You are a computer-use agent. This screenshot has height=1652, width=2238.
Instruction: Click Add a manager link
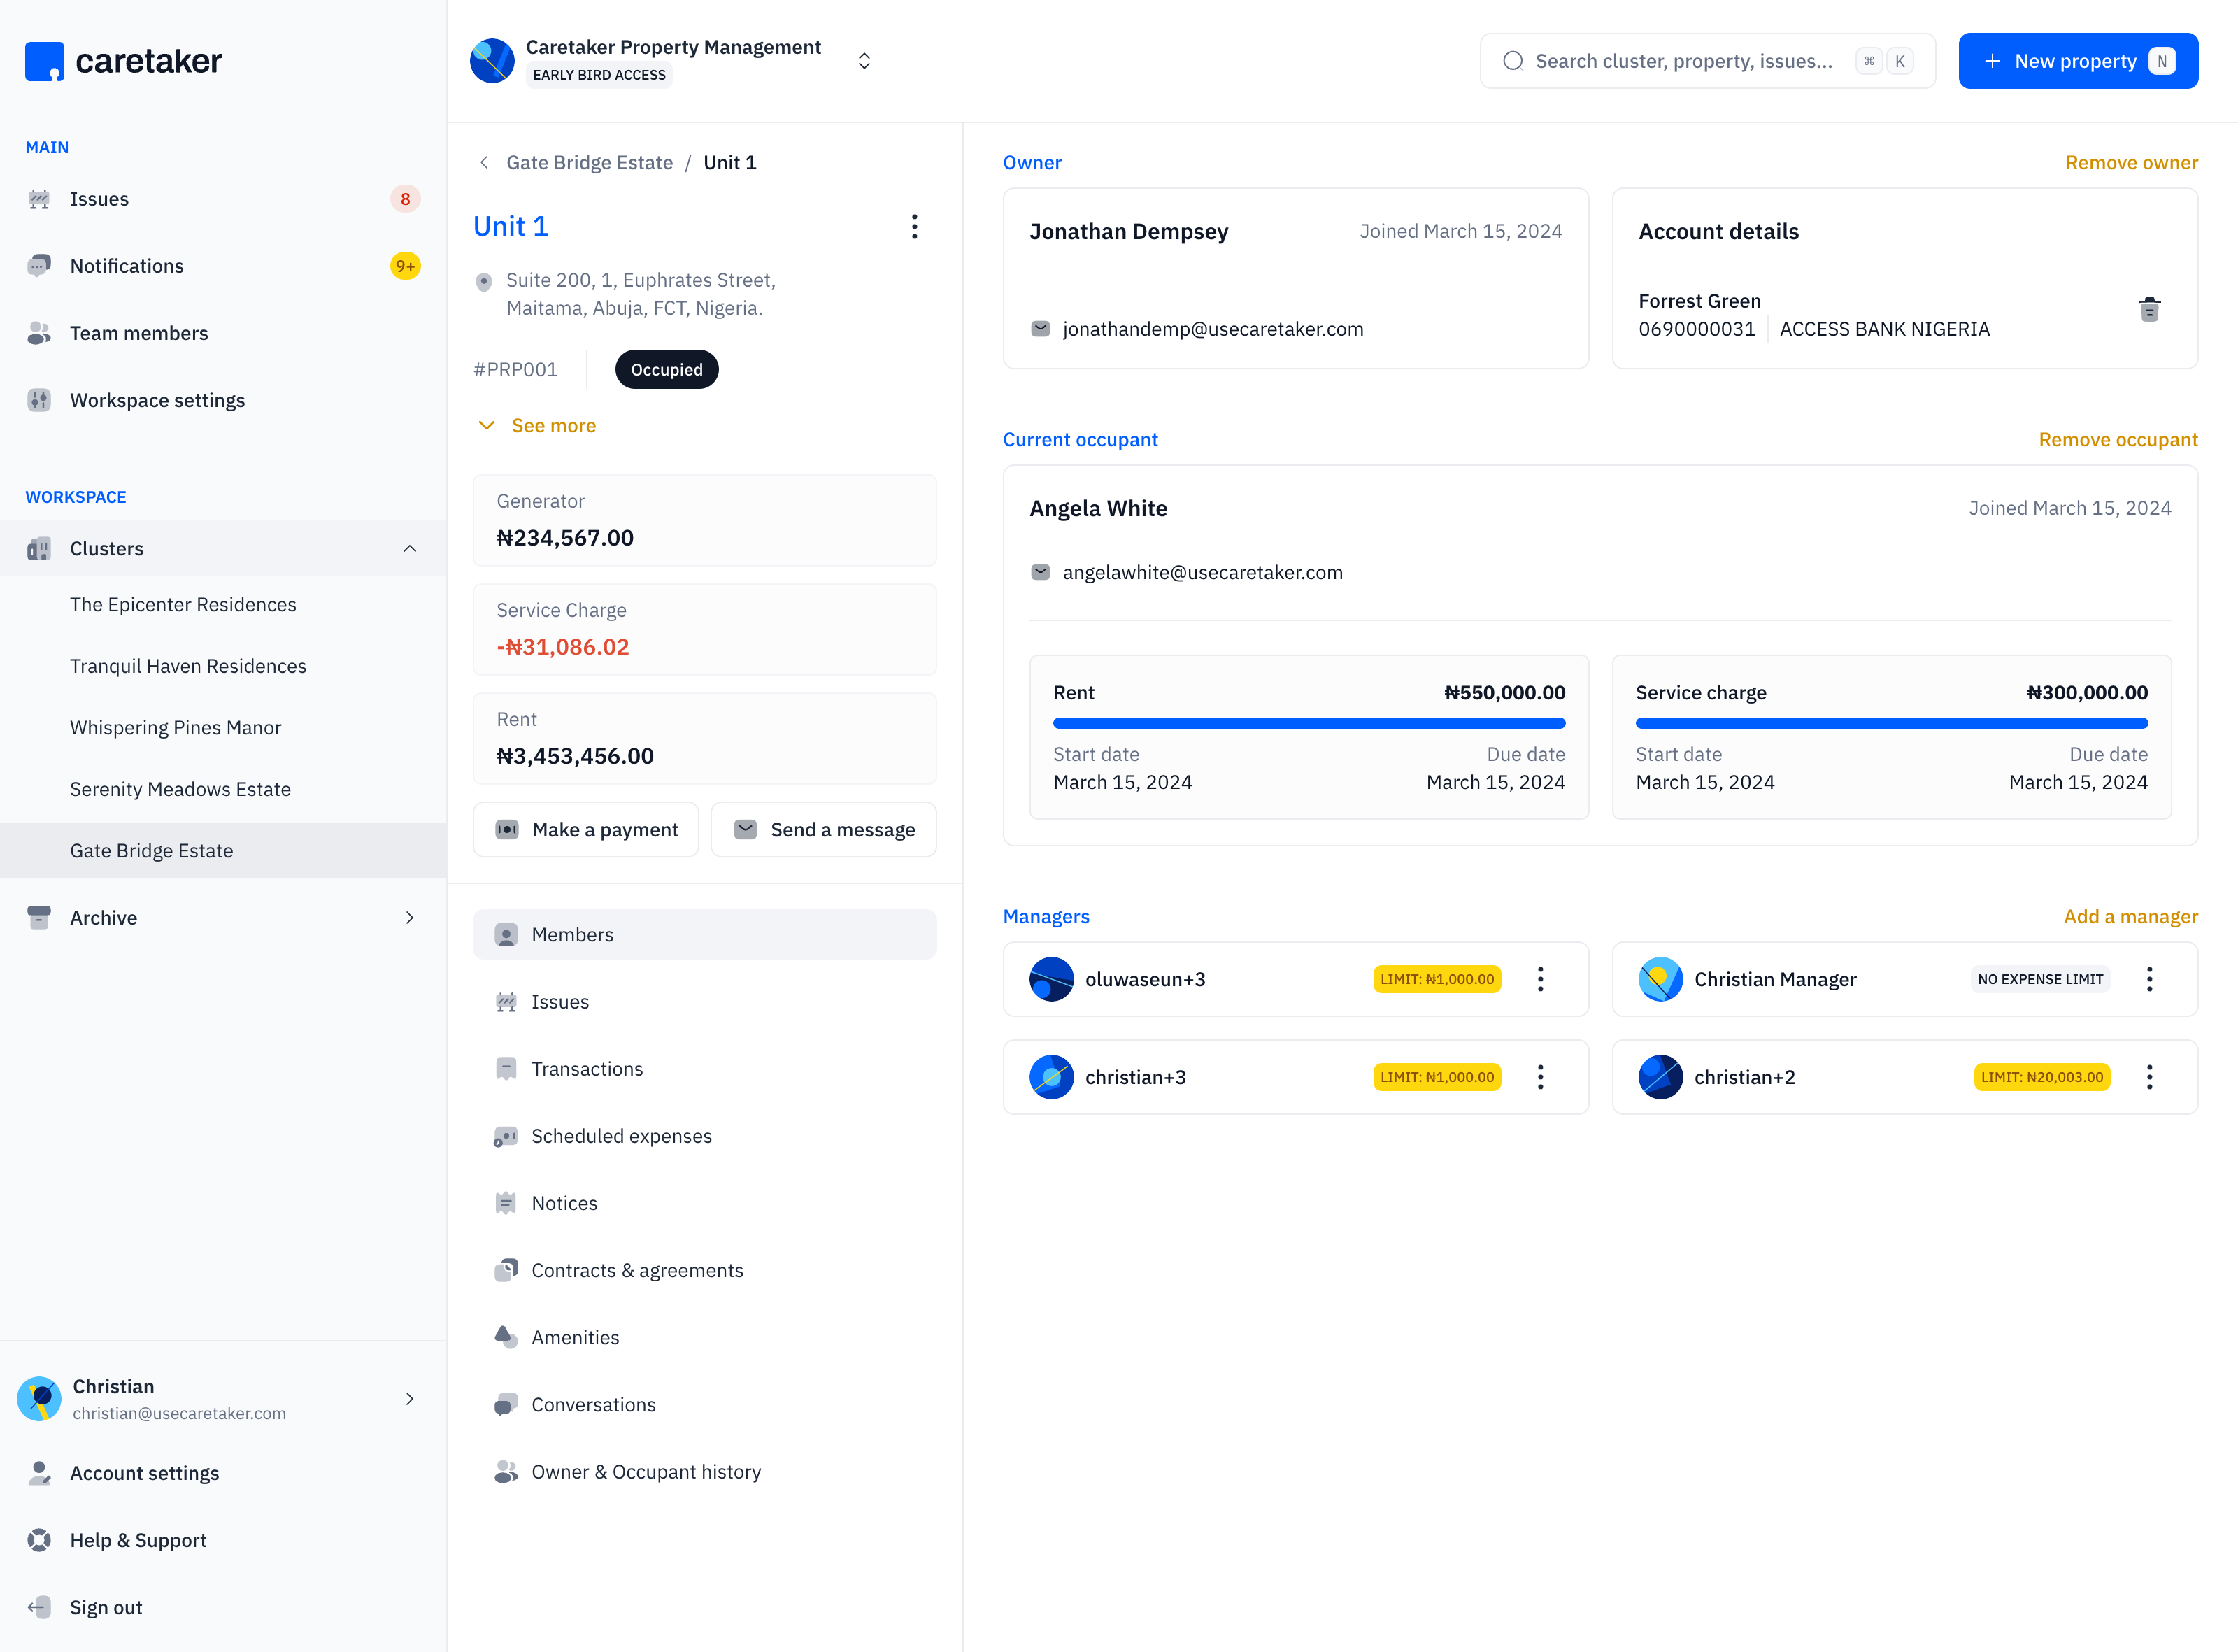[x=2127, y=916]
